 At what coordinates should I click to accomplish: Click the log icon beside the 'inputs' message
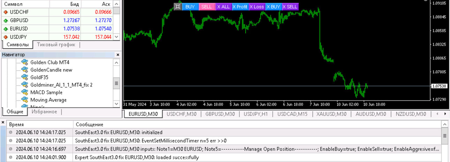(x=10, y=149)
